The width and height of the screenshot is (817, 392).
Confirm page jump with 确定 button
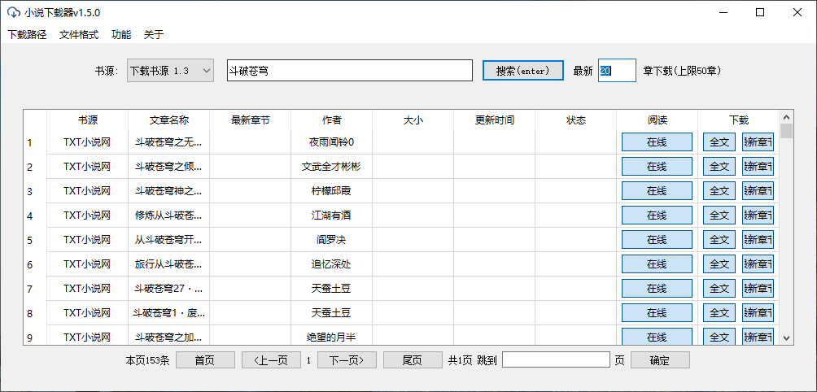pyautogui.click(x=660, y=360)
